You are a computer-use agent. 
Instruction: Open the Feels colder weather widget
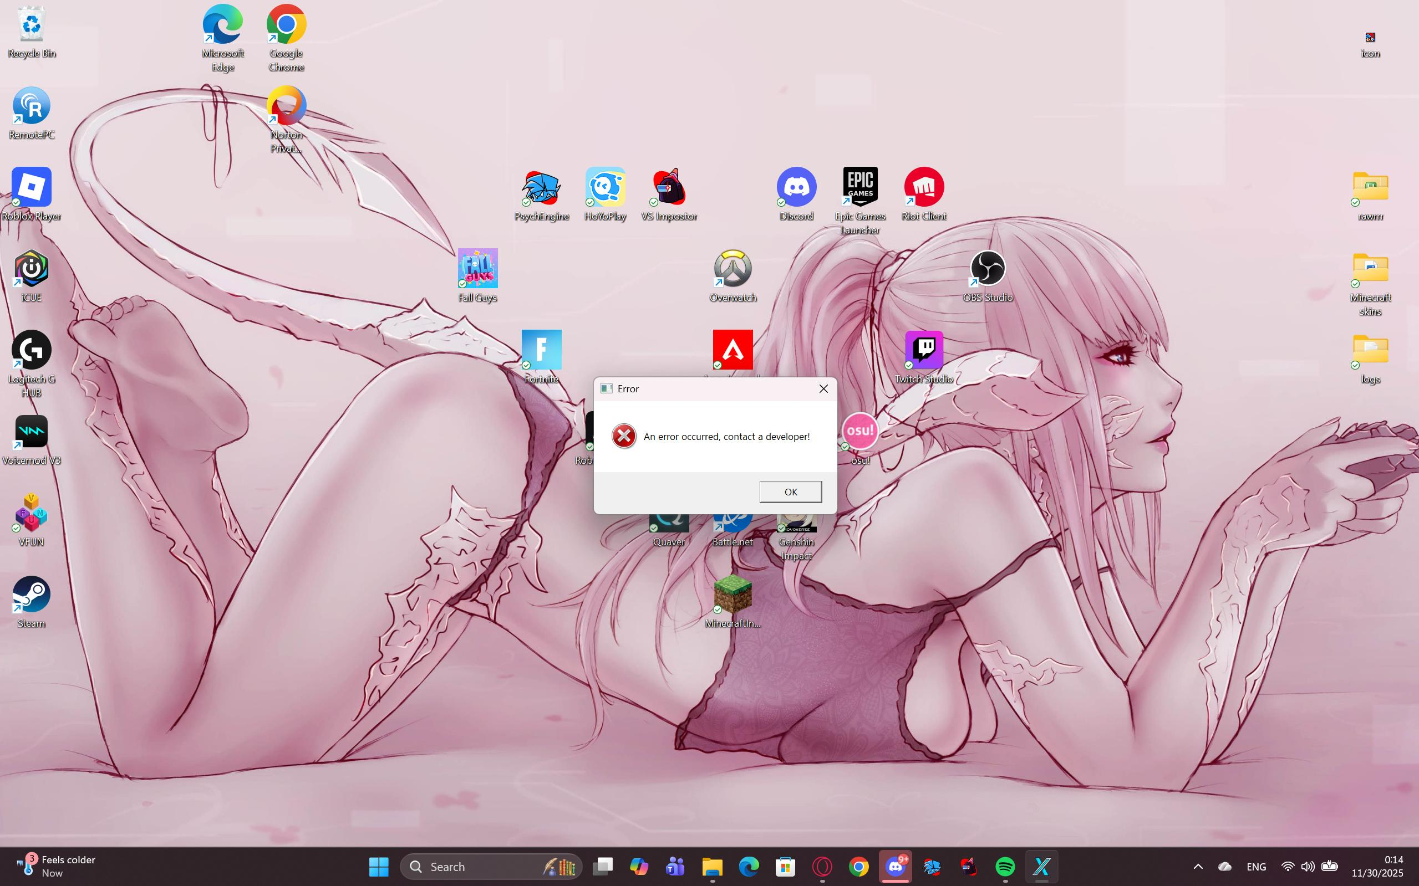(x=55, y=866)
